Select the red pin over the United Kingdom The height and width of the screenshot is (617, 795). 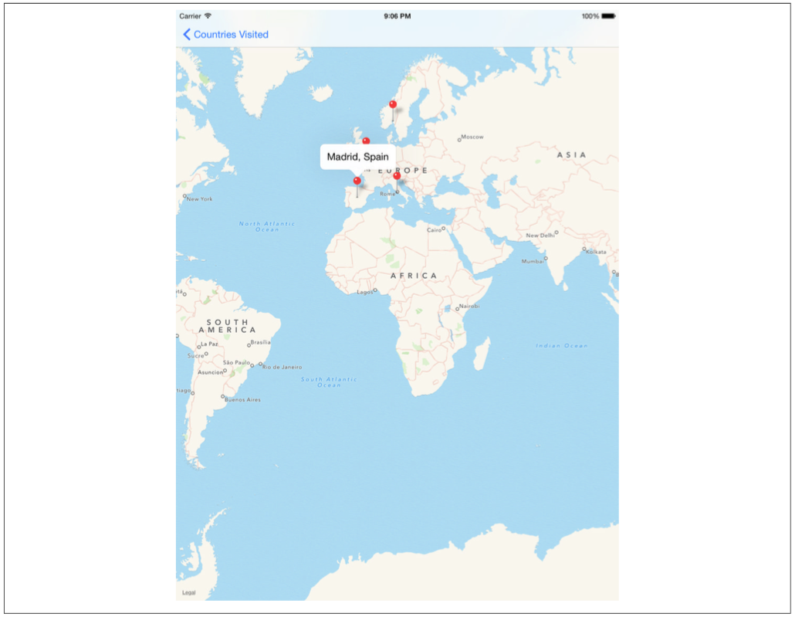366,141
